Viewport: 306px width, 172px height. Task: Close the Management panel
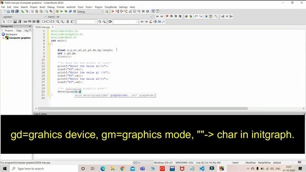[x=30, y=26]
